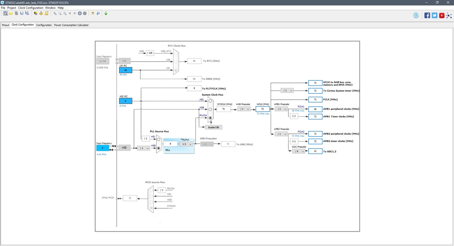Click the grey checkmark circle toolbar icon
The height and width of the screenshot is (246, 454).
coord(85,13)
